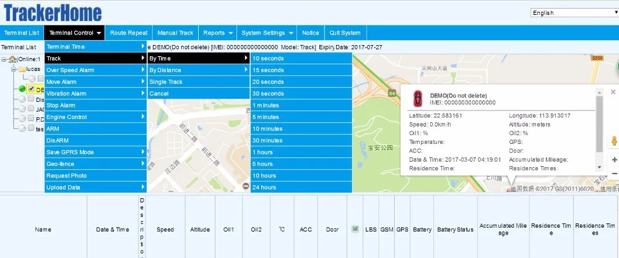Open the Route Repeat tab
This screenshot has height=258, width=619.
(129, 33)
